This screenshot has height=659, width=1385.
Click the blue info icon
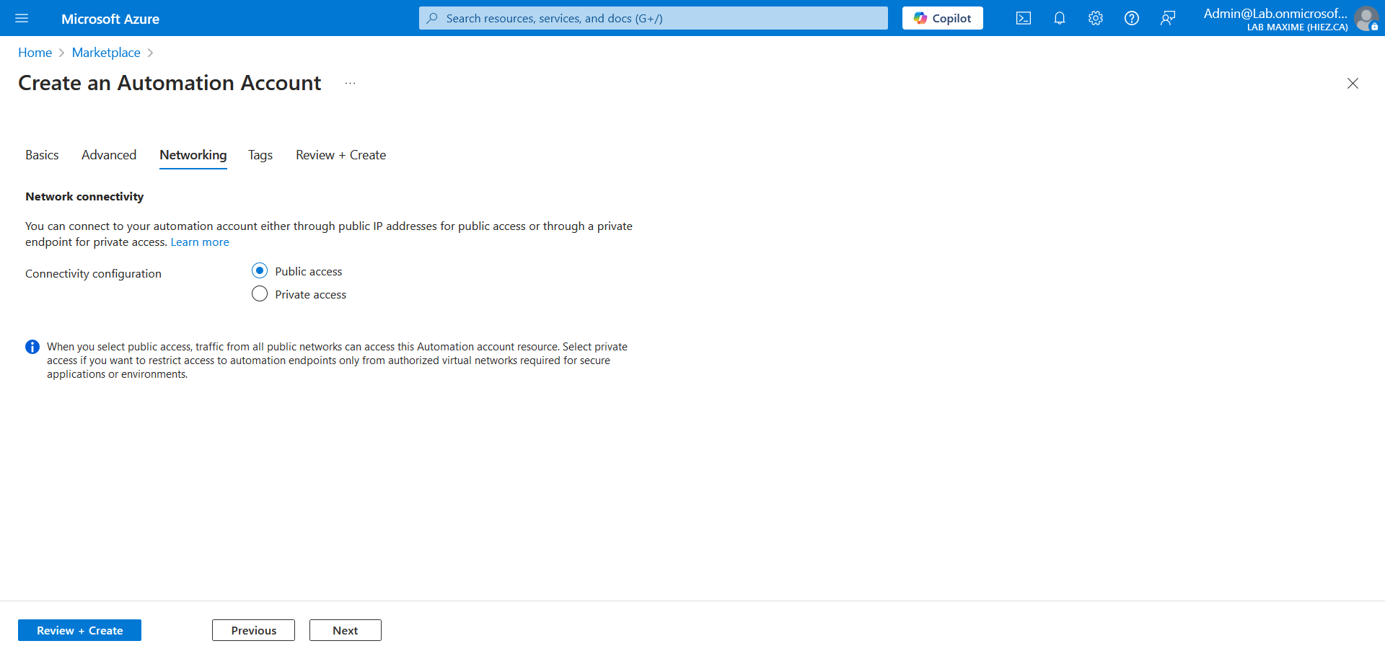[x=32, y=347]
